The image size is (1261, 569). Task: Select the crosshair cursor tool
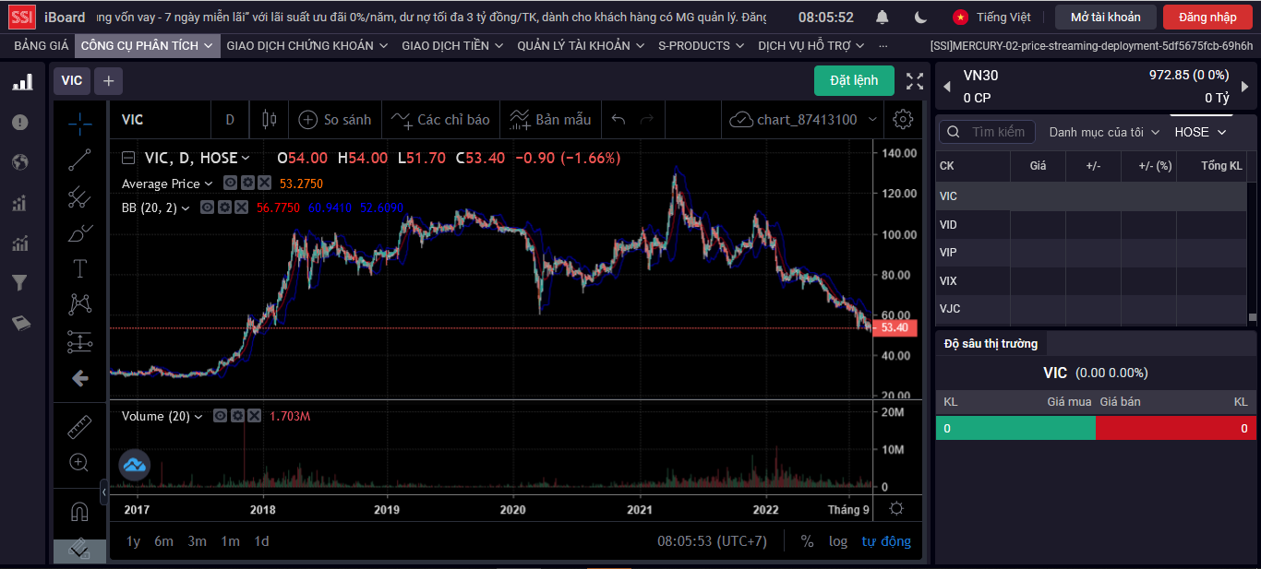(80, 122)
